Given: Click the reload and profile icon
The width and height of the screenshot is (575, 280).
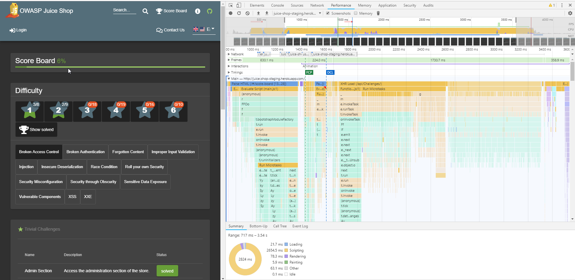Looking at the screenshot, I should 239,13.
